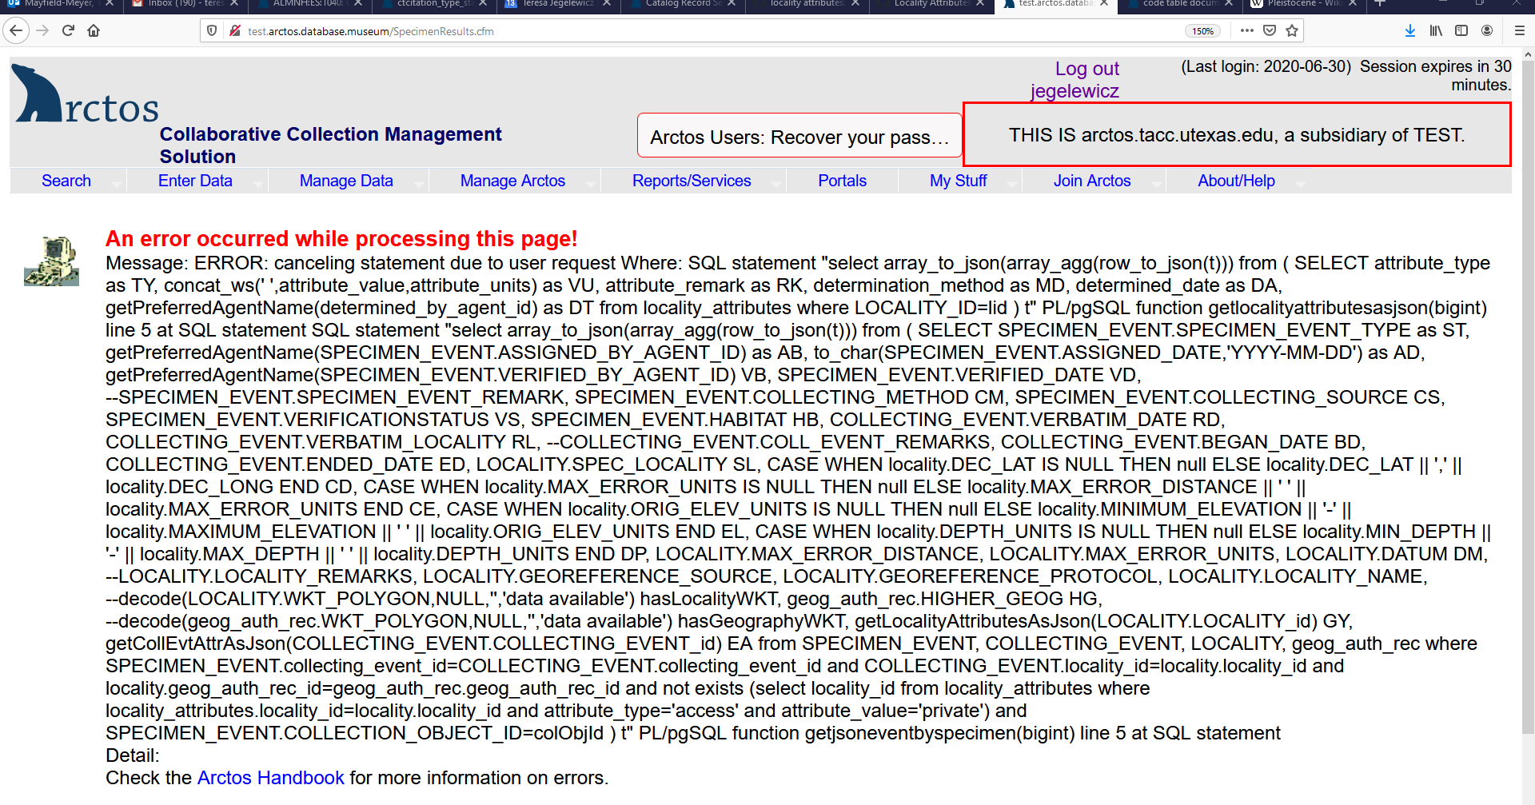The width and height of the screenshot is (1535, 805).
Task: Expand the Enter Data menu
Action: pos(195,181)
